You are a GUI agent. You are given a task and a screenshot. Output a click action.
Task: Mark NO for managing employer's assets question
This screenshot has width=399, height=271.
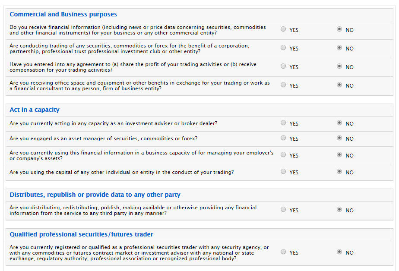339,155
